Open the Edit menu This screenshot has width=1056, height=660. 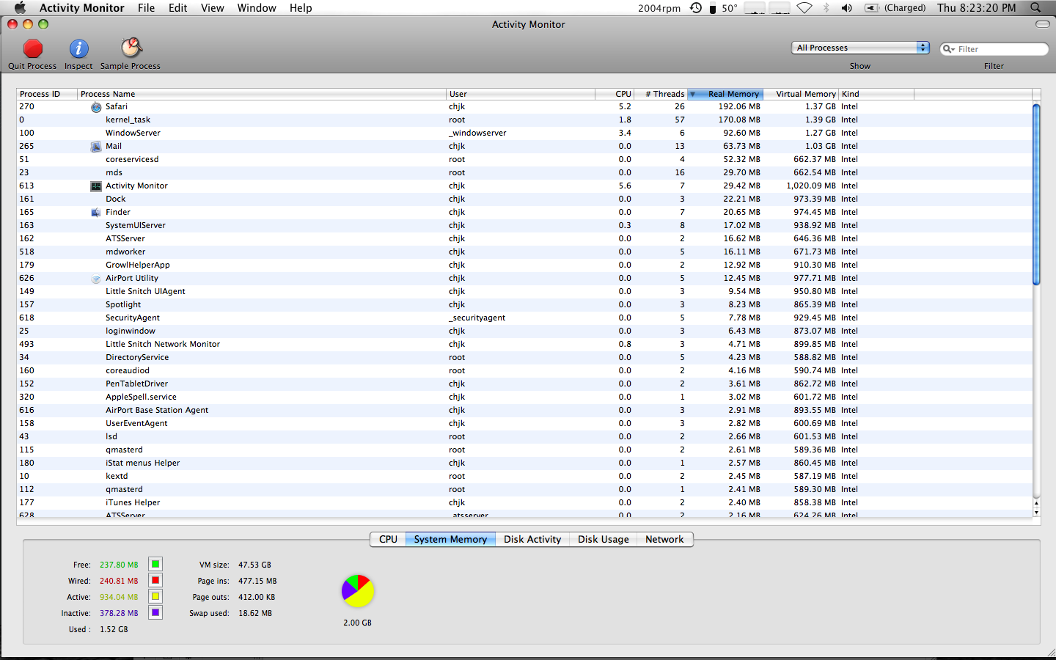(x=177, y=8)
